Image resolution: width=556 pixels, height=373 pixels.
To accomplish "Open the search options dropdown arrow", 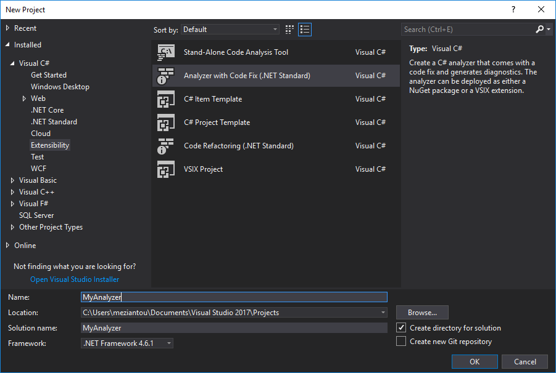I will click(x=549, y=30).
